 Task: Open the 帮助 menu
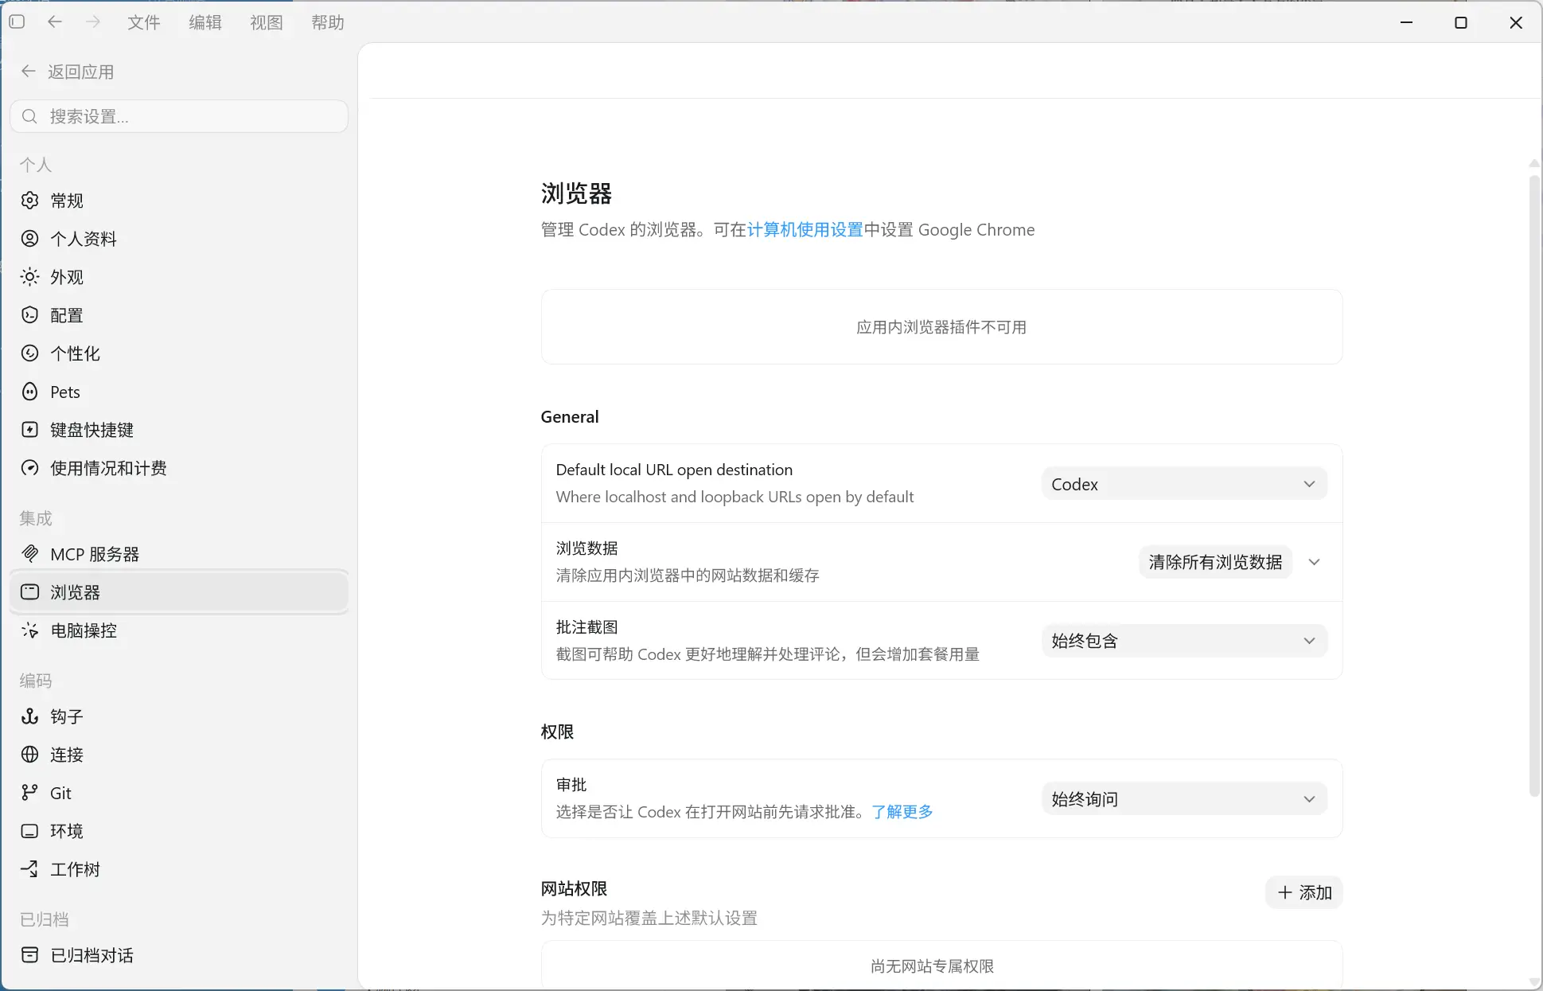328,22
